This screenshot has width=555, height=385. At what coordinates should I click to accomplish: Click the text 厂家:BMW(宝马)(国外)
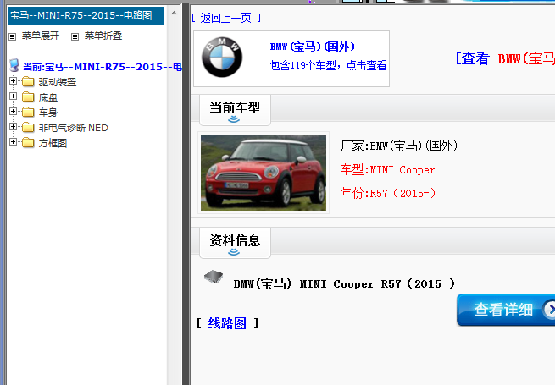pyautogui.click(x=399, y=146)
